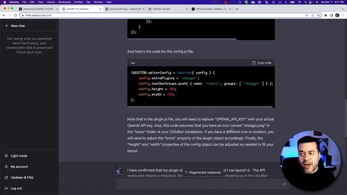Viewport: 347px width, 195px height.
Task: Open the File menu
Action: point(24,2)
